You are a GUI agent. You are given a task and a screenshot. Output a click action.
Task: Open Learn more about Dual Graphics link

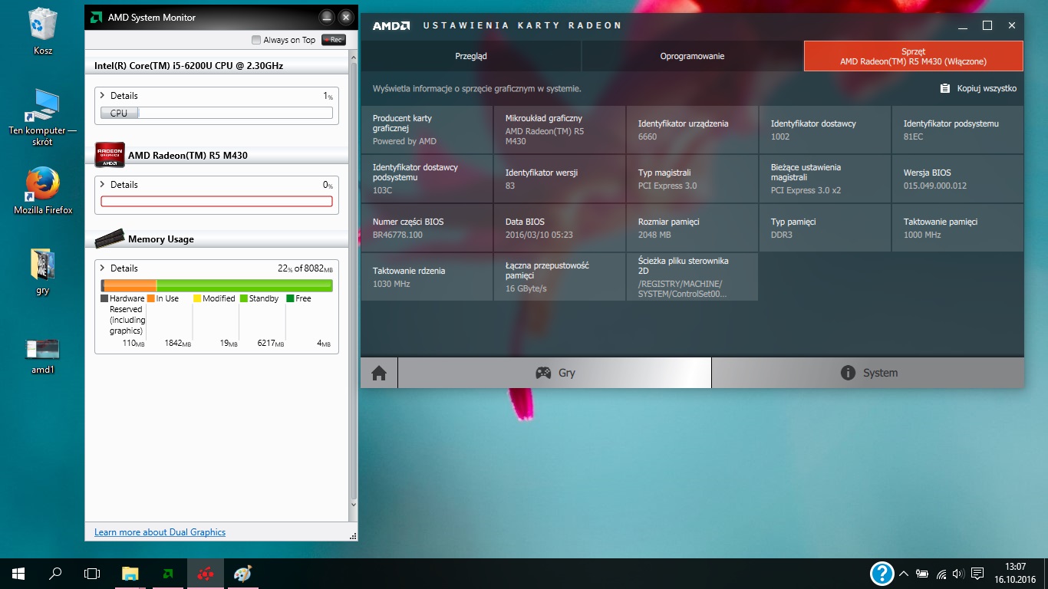[160, 532]
